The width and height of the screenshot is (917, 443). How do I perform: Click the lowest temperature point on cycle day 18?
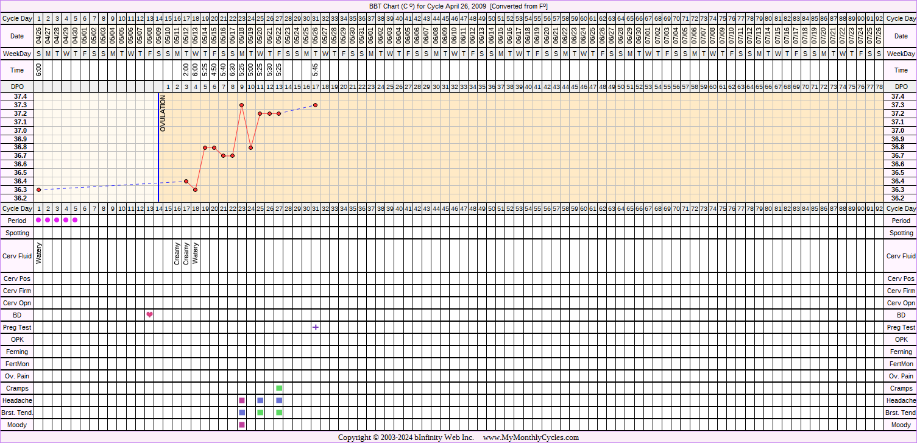196,190
